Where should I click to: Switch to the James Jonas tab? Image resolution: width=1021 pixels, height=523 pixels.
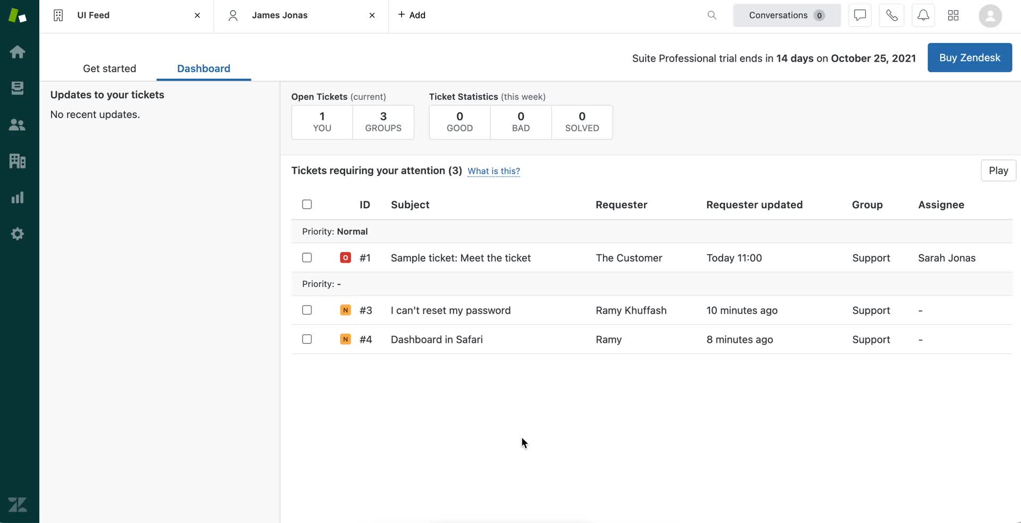coord(301,15)
